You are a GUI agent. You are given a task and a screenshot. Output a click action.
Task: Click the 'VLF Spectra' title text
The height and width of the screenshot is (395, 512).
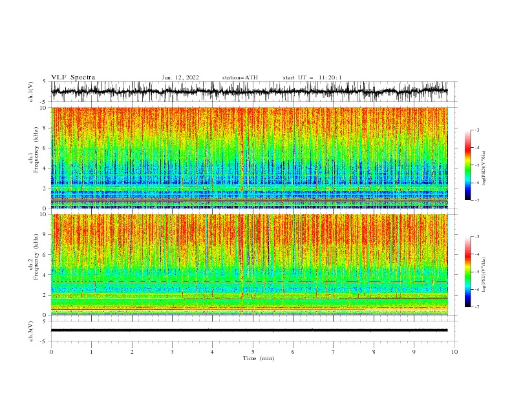click(x=73, y=77)
